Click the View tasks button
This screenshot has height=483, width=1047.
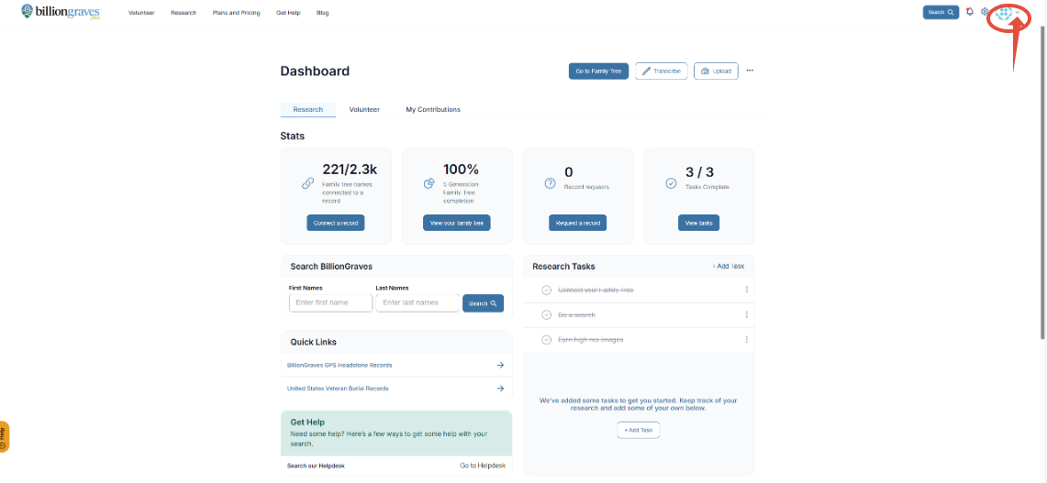click(699, 223)
